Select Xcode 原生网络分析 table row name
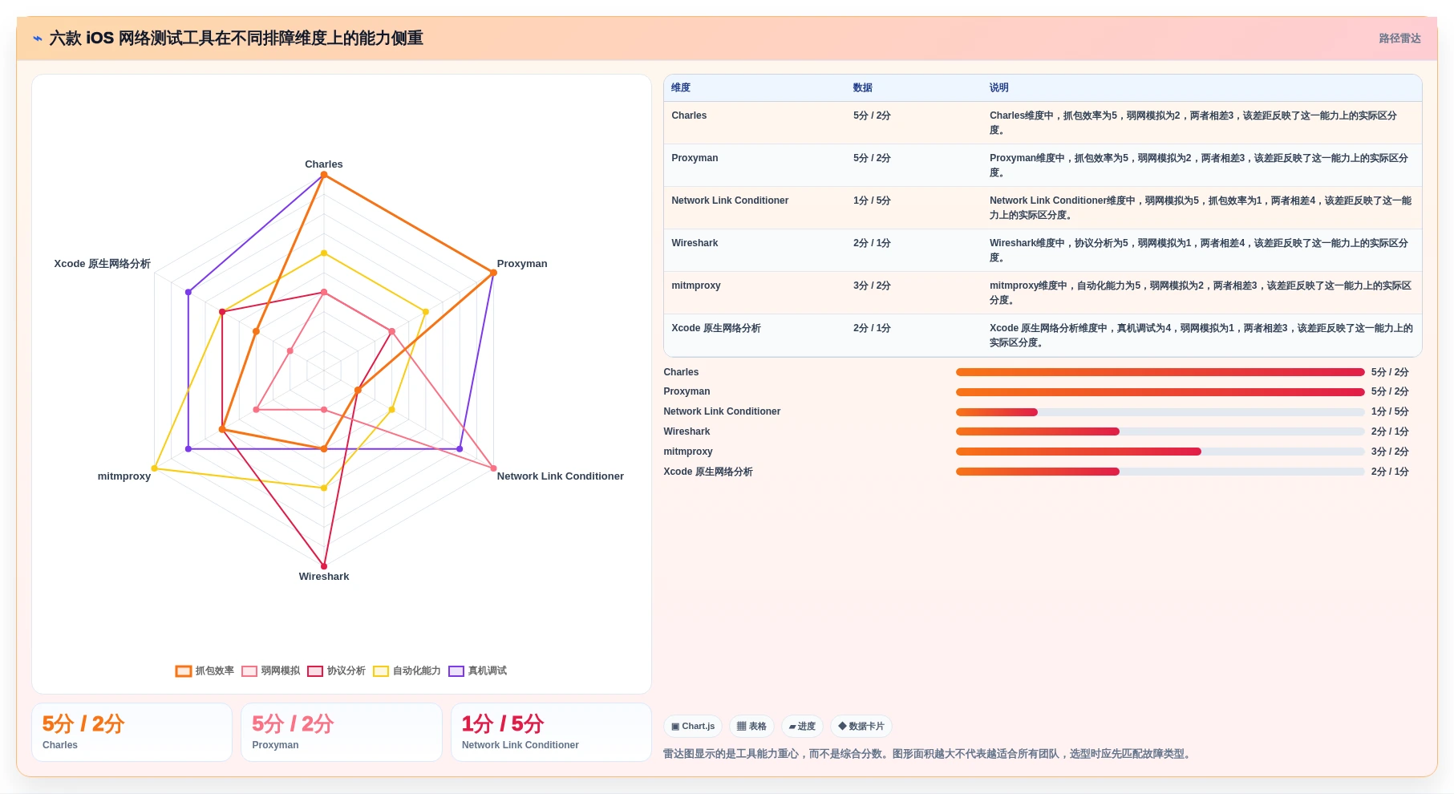This screenshot has width=1454, height=794. (x=716, y=328)
